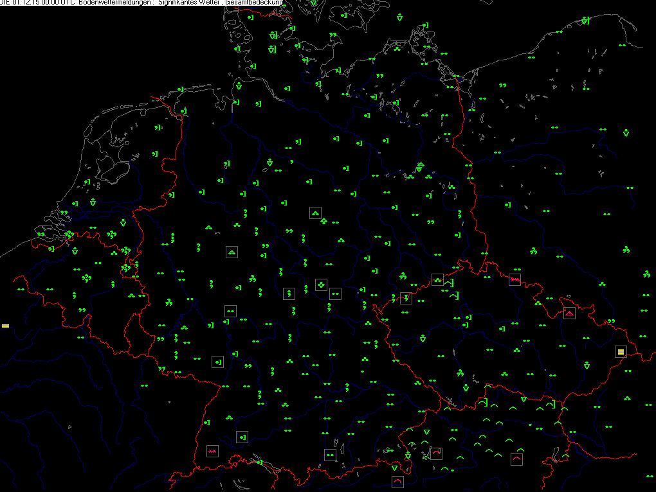
Task: Click the southernmost boxed two-dot rain symbol
Action: (x=331, y=455)
